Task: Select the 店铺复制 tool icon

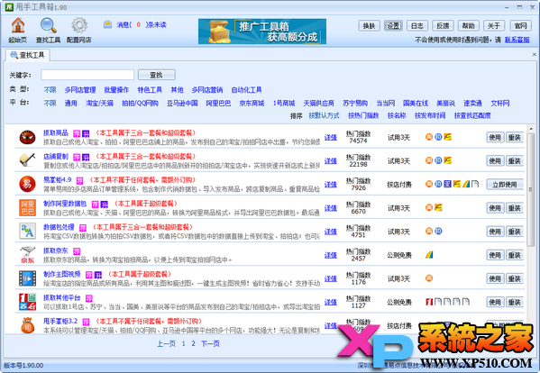Action: pos(27,160)
